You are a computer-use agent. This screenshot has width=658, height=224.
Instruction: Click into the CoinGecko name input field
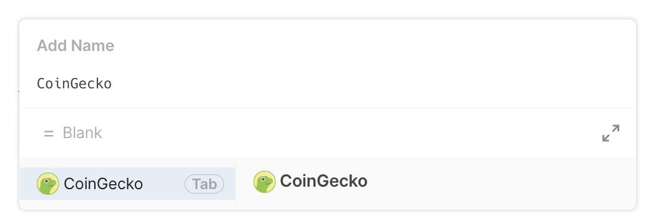click(x=327, y=83)
